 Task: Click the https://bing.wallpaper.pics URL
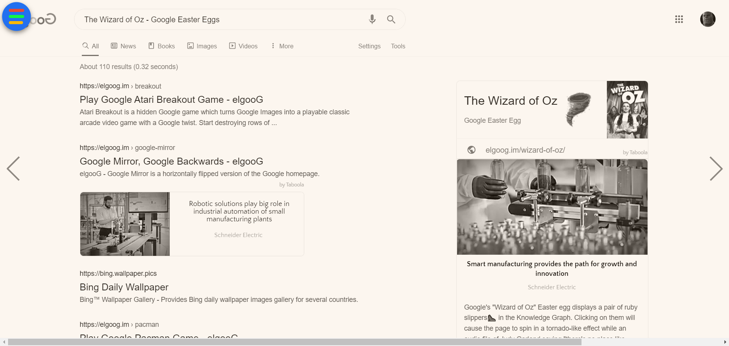coord(118,274)
